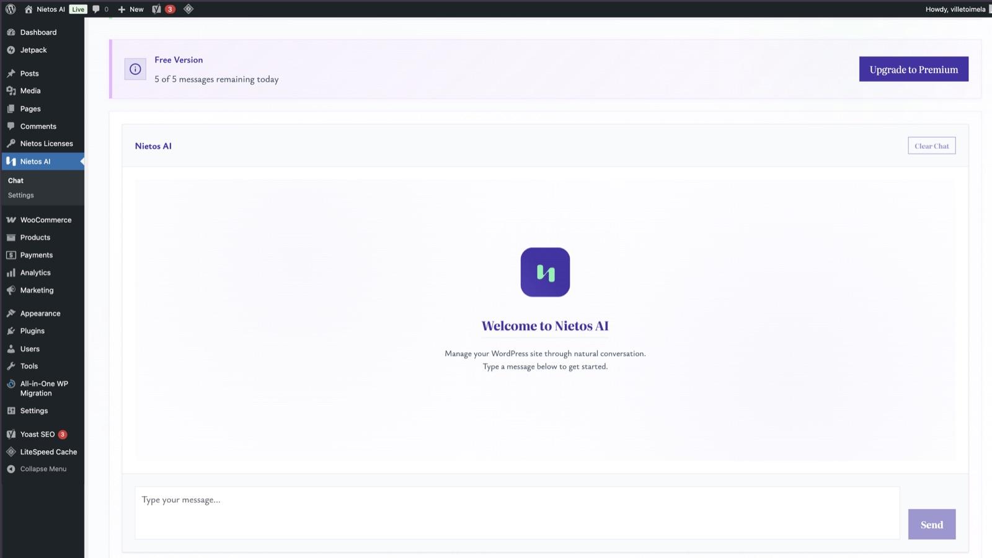Click the Products icon in sidebar
Image resolution: width=992 pixels, height=558 pixels.
click(x=11, y=237)
